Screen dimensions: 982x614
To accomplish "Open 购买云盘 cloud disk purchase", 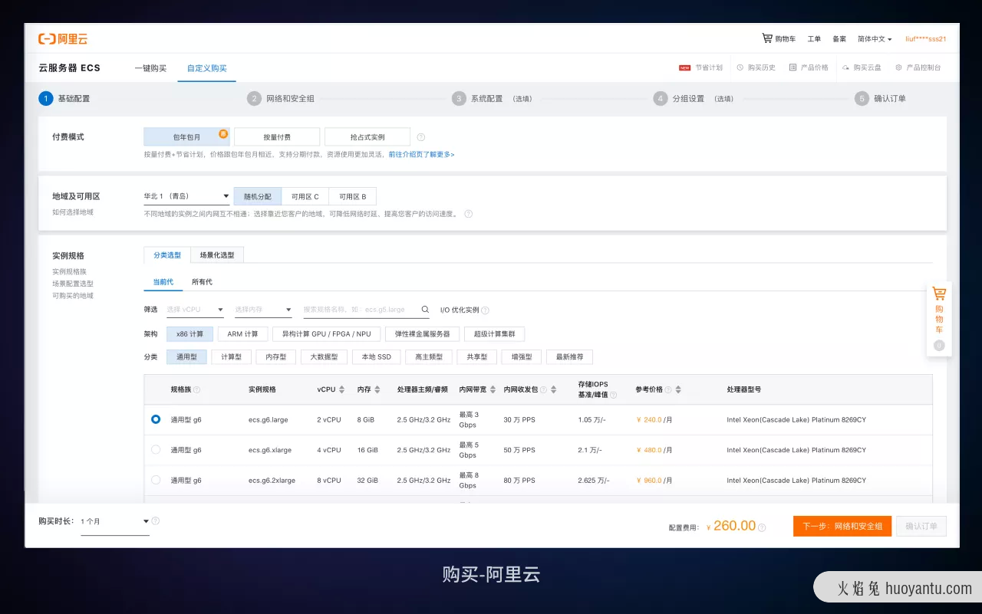I will [862, 67].
